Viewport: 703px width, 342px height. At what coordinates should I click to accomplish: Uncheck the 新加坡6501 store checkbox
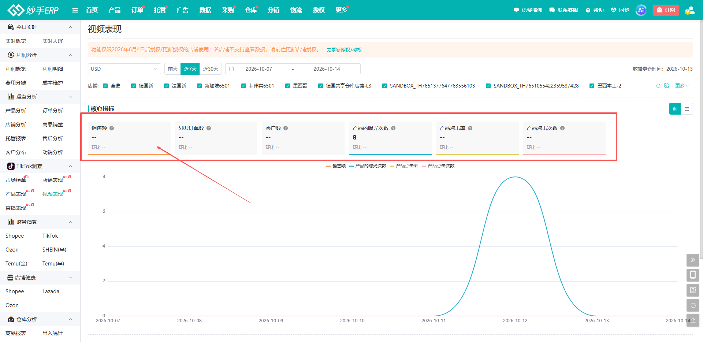200,86
